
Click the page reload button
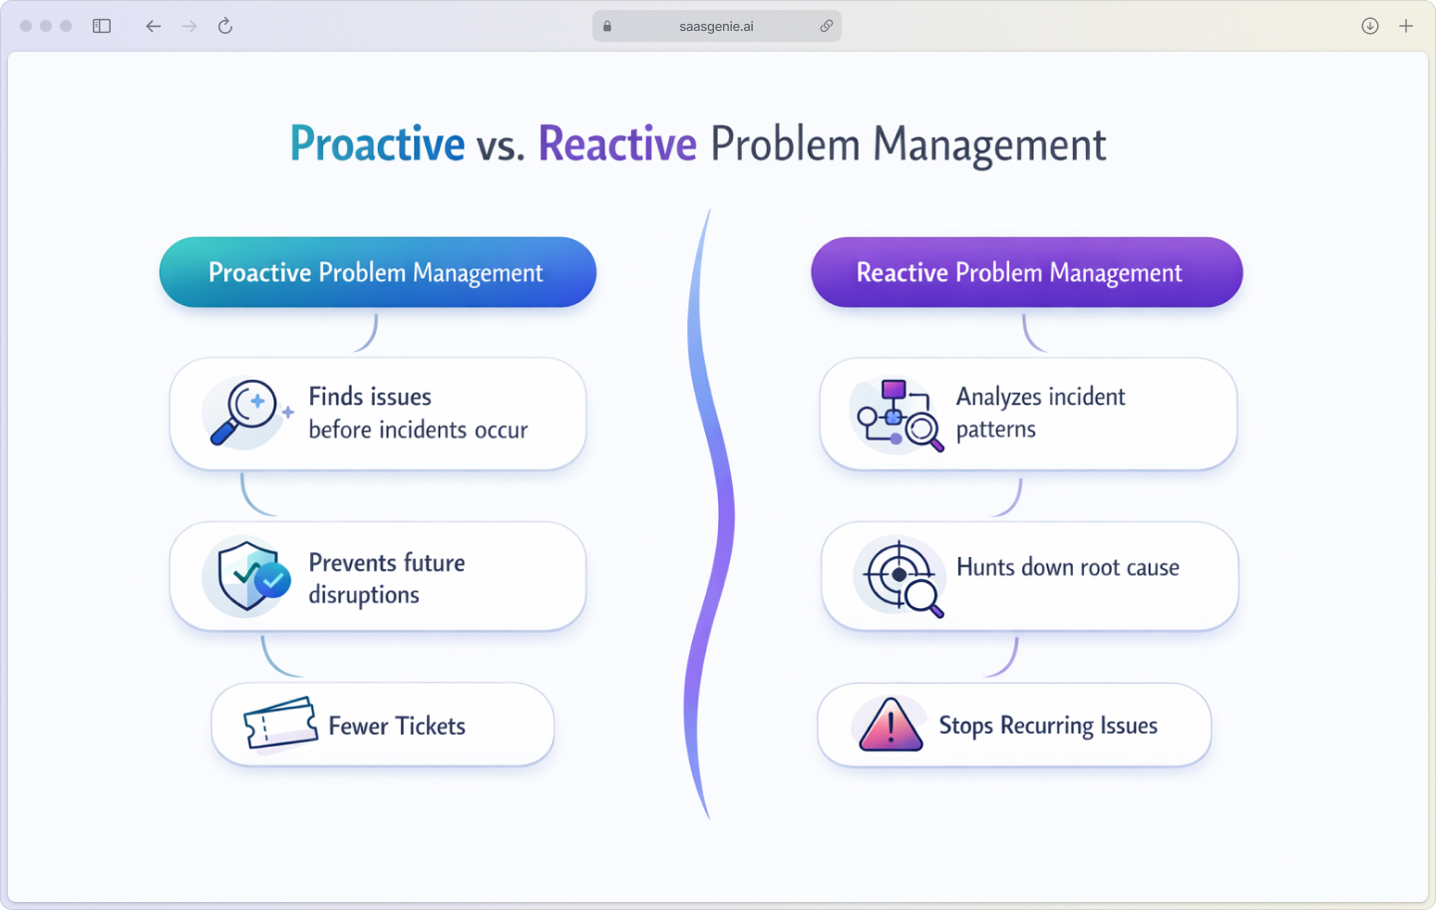coord(224,26)
